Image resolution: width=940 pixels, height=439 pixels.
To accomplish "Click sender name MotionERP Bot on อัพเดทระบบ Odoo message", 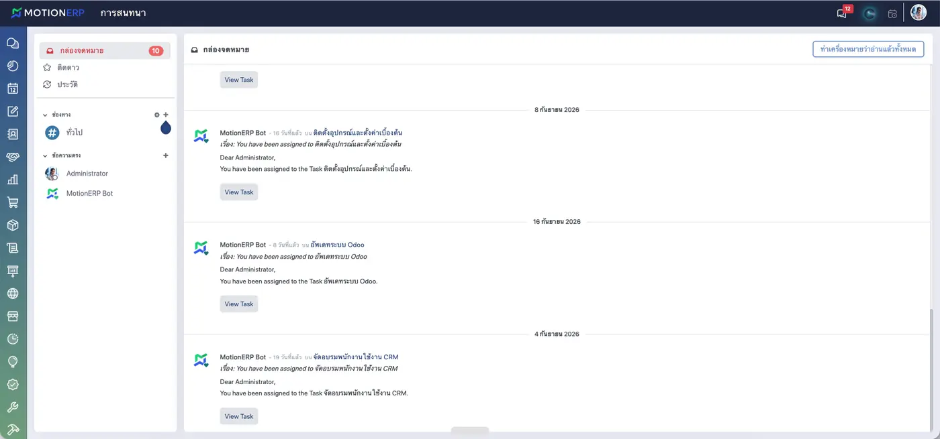I will 243,245.
